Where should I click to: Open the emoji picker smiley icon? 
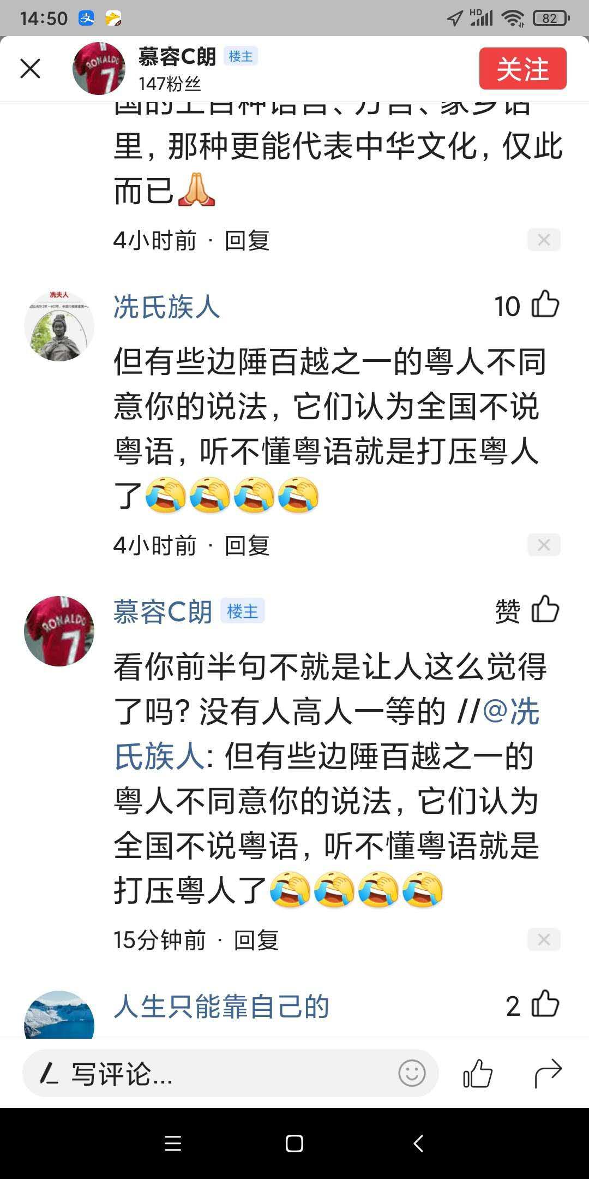[x=412, y=1074]
